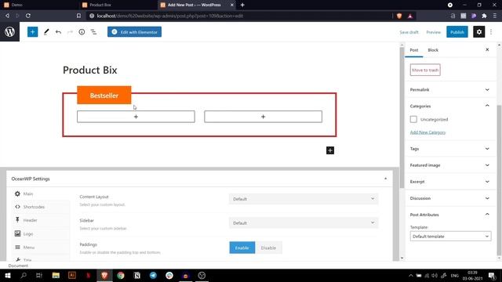Screen dimensions: 502x282
Task: Expand the Permalink panel
Action: (450, 89)
